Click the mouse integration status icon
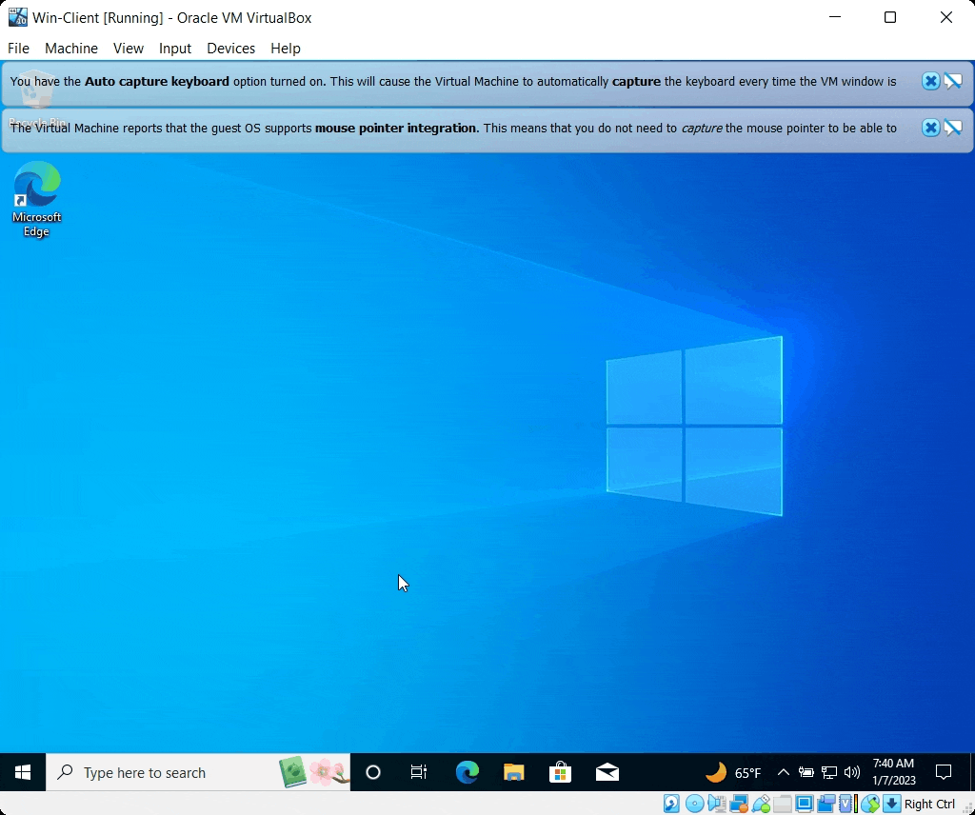The image size is (975, 815). [870, 804]
